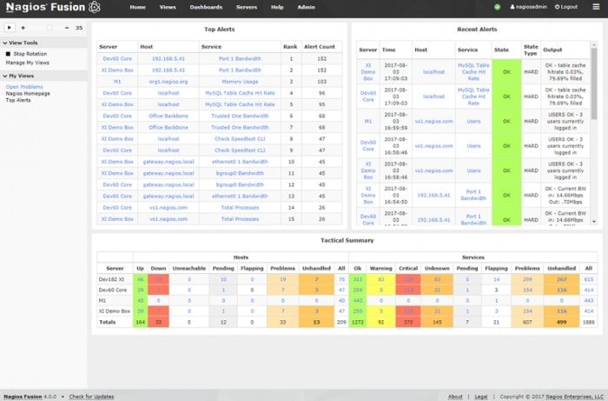The width and height of the screenshot is (608, 401).
Task: Open org1.nagios.org host link
Action: [x=169, y=82]
